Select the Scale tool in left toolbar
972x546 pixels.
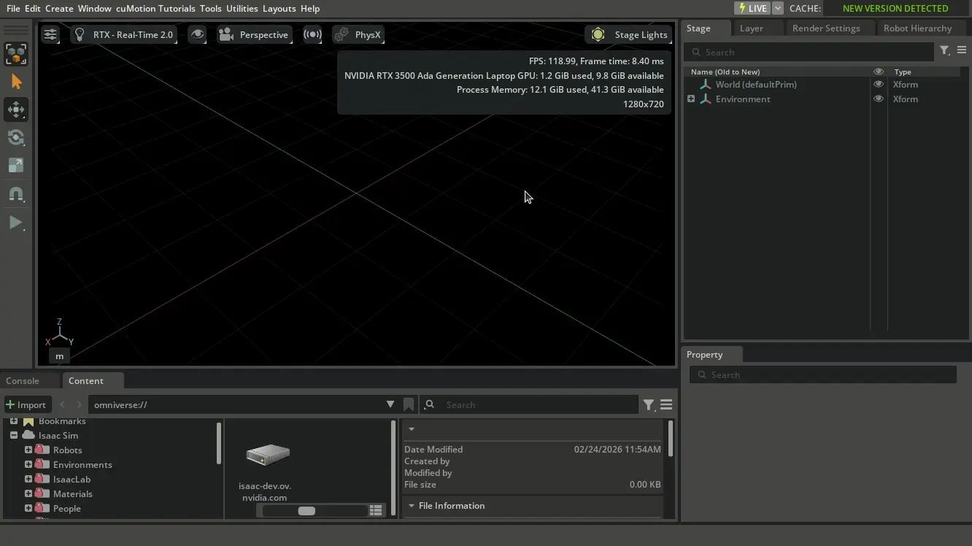[16, 166]
